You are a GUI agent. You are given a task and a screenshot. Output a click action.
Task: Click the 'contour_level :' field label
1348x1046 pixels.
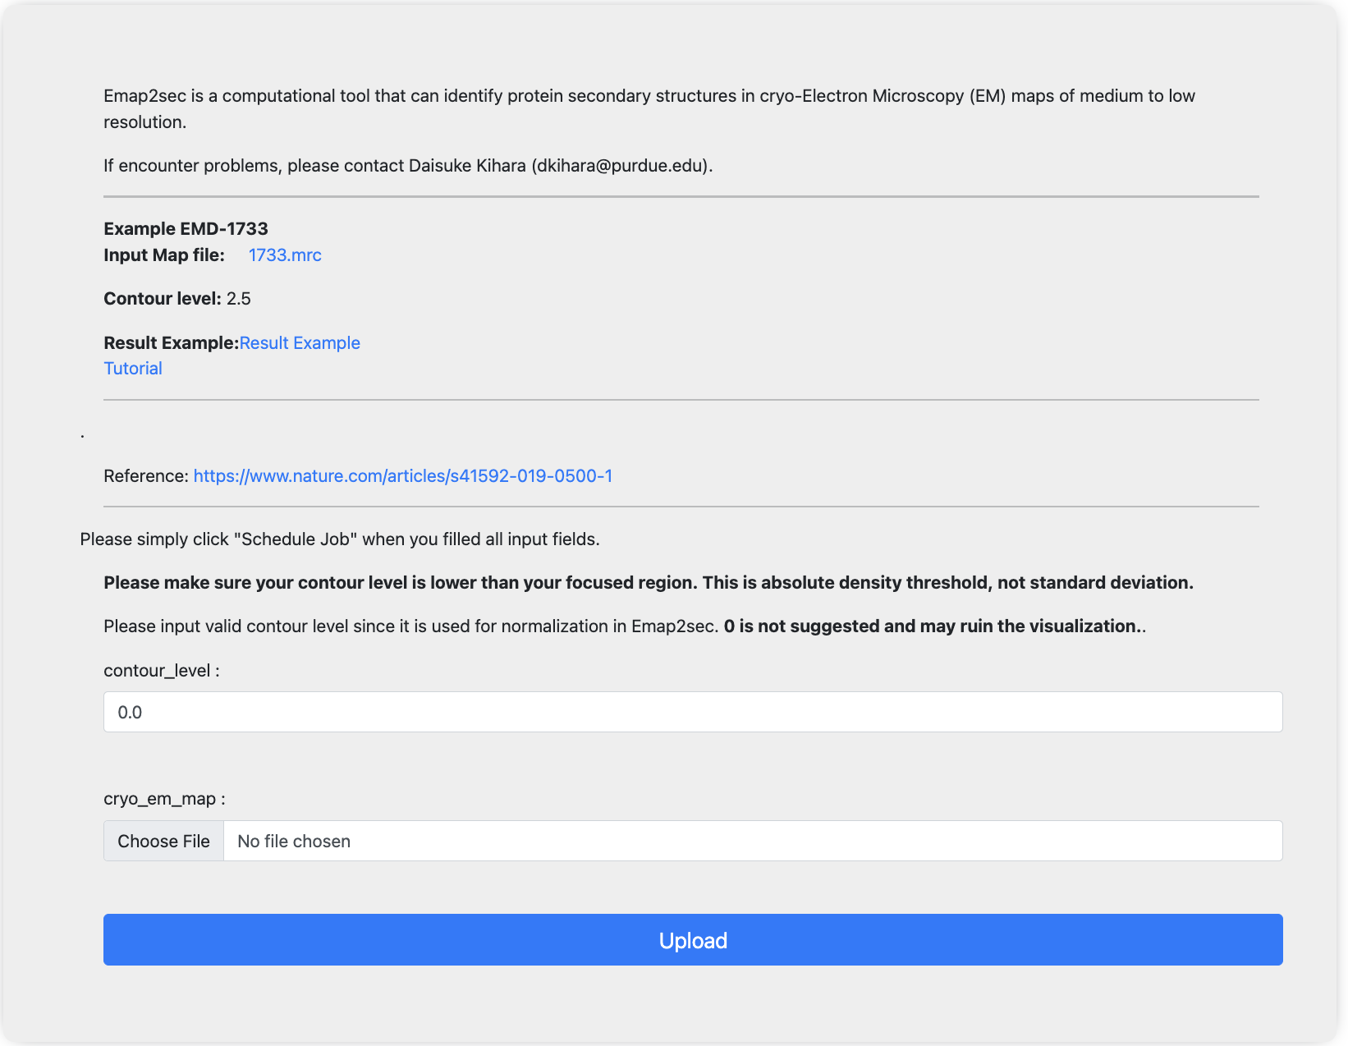[162, 671]
